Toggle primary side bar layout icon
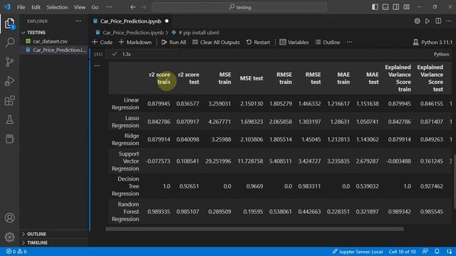 [x=375, y=7]
